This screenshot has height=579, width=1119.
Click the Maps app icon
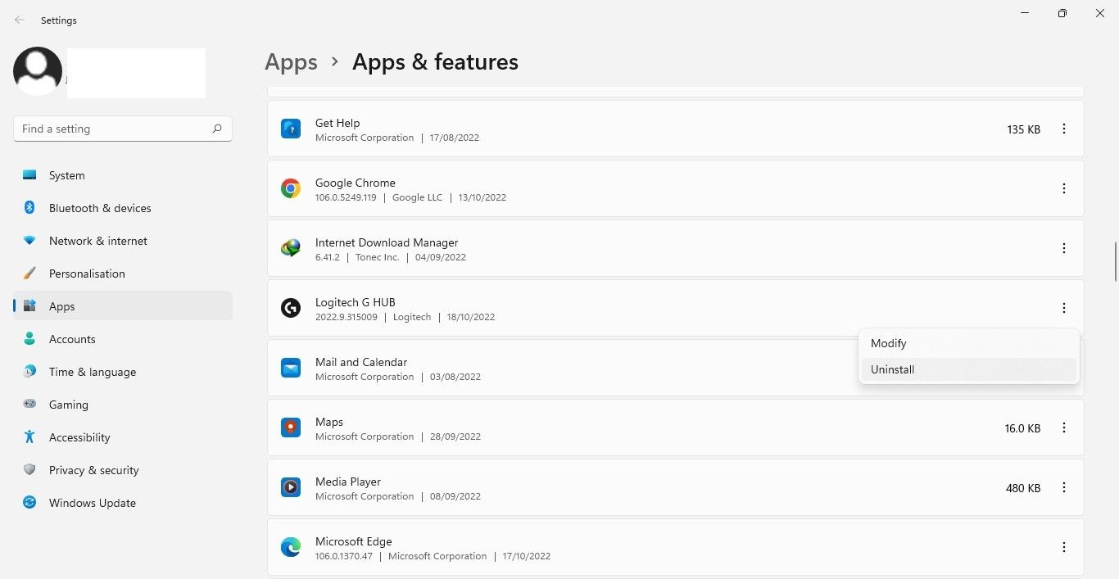[291, 427]
